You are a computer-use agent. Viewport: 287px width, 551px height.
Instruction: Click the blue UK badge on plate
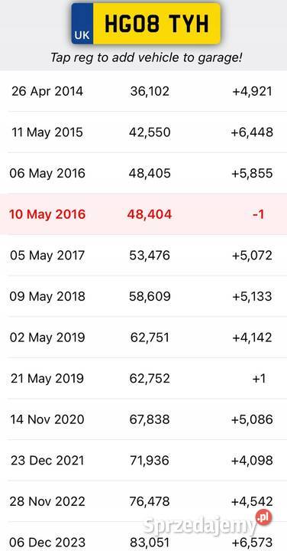82,24
